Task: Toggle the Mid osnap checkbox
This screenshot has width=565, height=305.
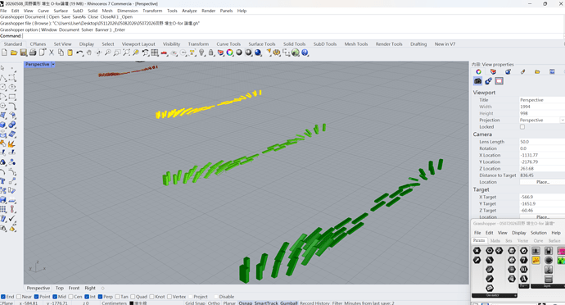Action: point(55,297)
